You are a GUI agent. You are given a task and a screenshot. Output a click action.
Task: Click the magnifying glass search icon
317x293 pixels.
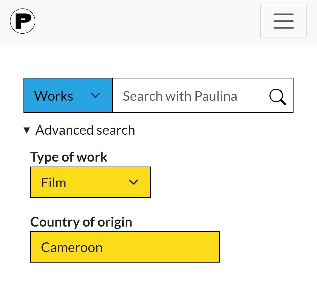[x=277, y=96]
